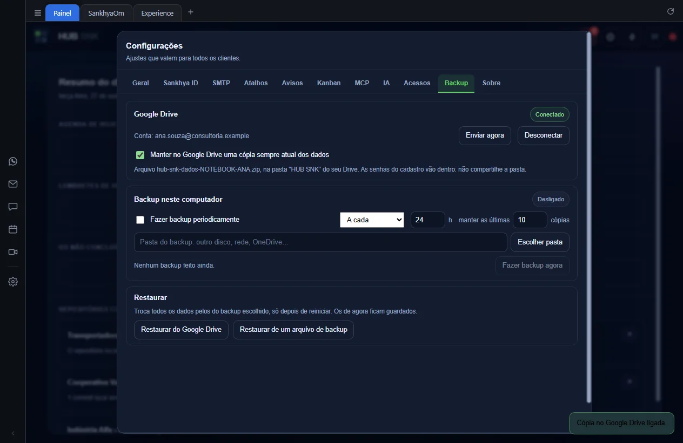Open the chat bubble icon in the sidebar

13,207
